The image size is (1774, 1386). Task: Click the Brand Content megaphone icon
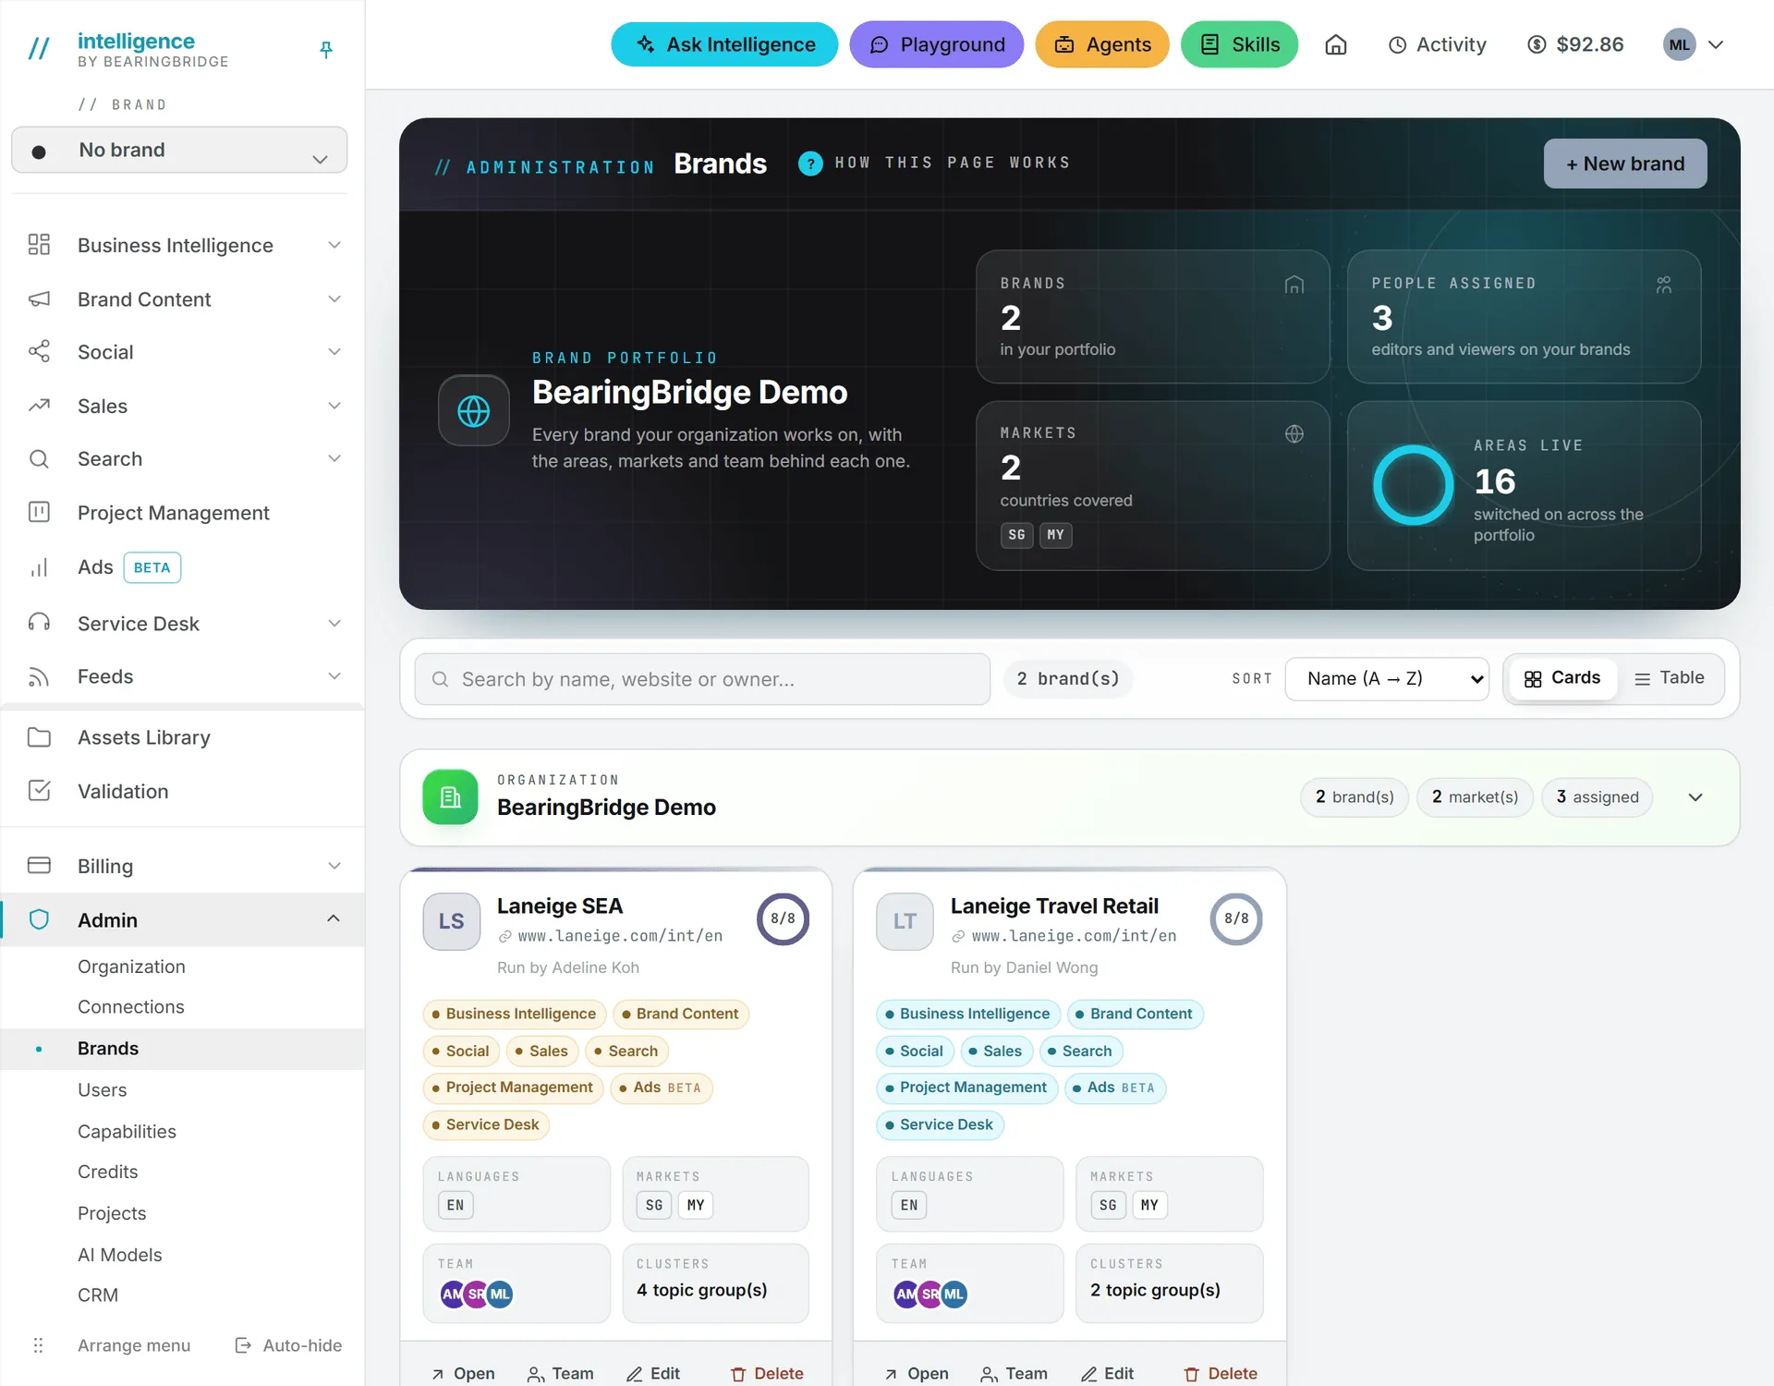tap(39, 299)
